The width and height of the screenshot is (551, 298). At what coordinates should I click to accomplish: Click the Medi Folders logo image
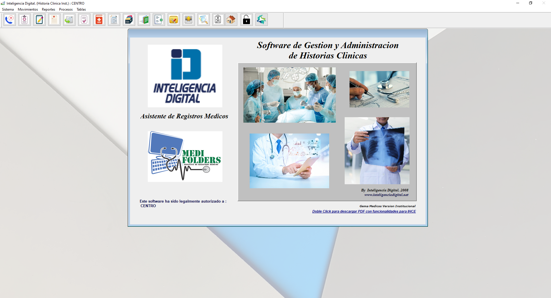point(185,156)
